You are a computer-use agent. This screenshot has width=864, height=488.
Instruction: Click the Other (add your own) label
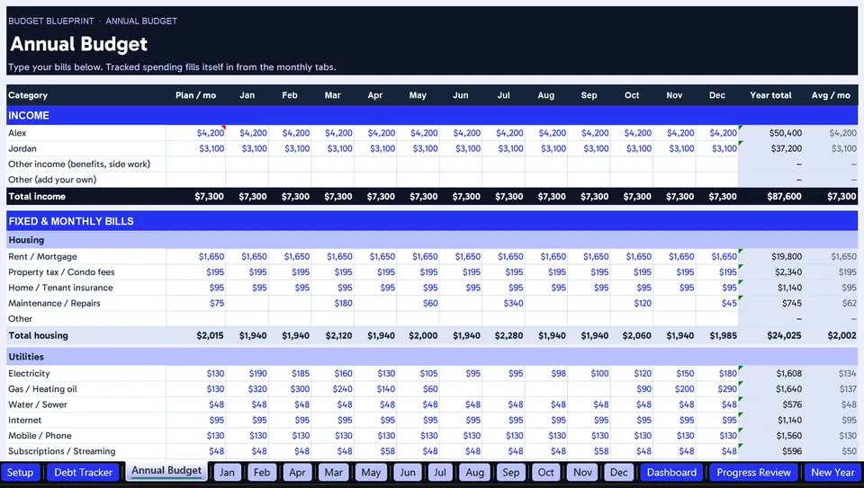point(52,180)
